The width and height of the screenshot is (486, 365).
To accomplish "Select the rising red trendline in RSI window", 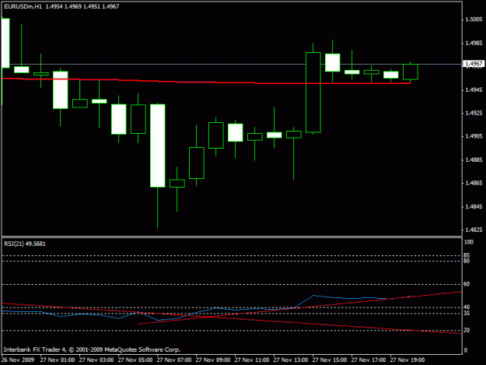I will 299,308.
